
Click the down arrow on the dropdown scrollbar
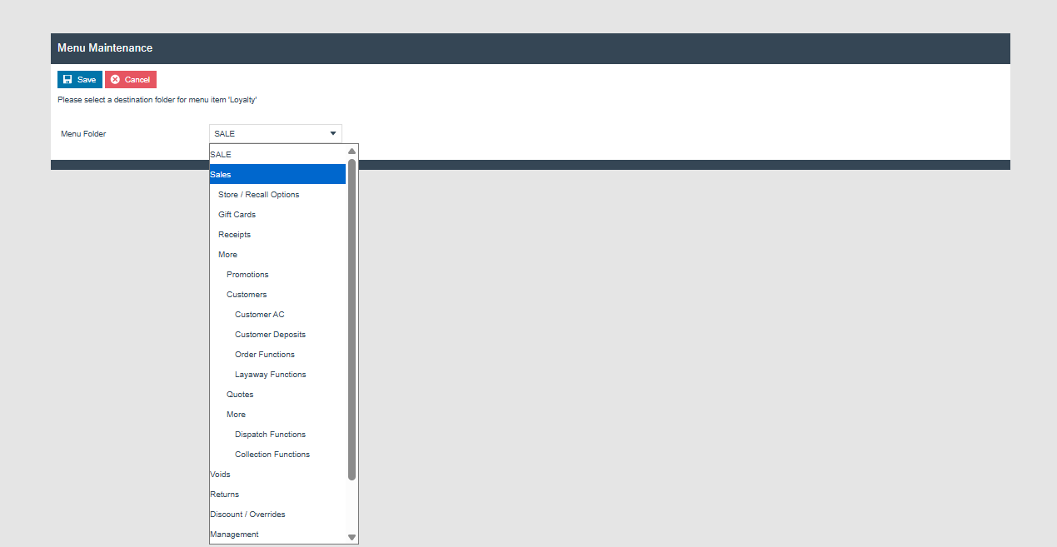pyautogui.click(x=352, y=537)
